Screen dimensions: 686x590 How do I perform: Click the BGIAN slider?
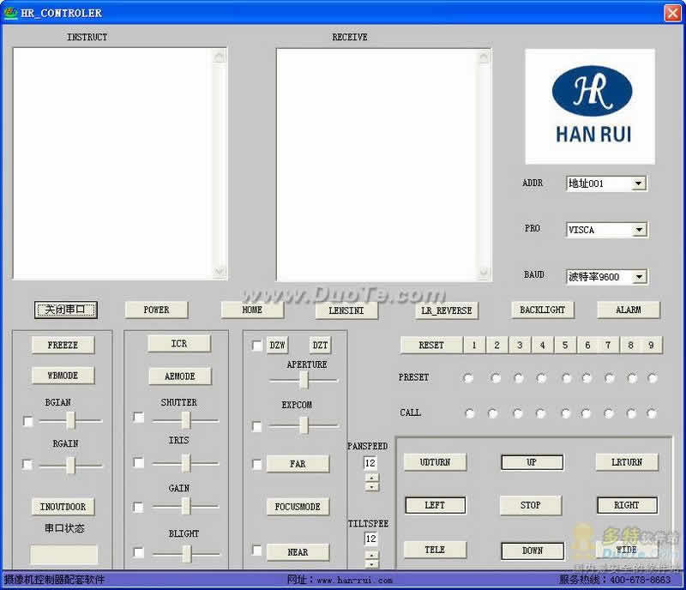70,420
